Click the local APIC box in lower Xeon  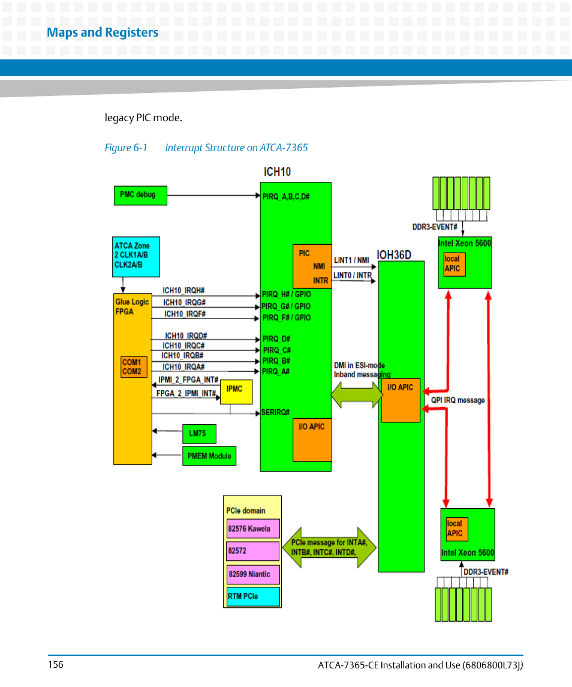457,529
